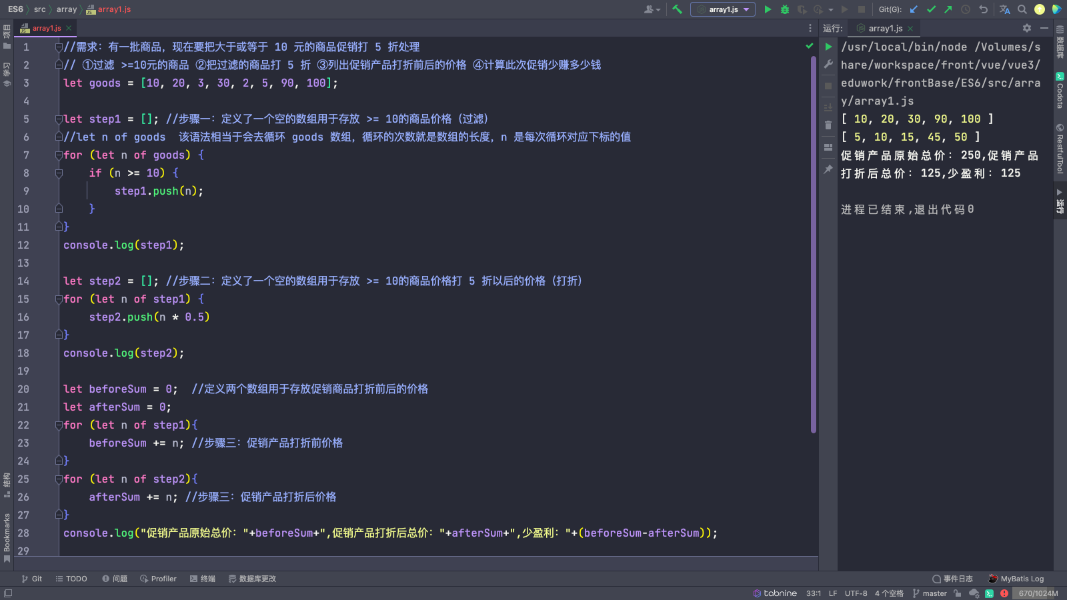Image resolution: width=1067 pixels, height=600 pixels.
Task: Commit changes with the Git checkmark icon
Action: click(x=931, y=9)
